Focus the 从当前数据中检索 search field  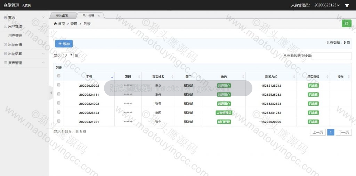331,56
